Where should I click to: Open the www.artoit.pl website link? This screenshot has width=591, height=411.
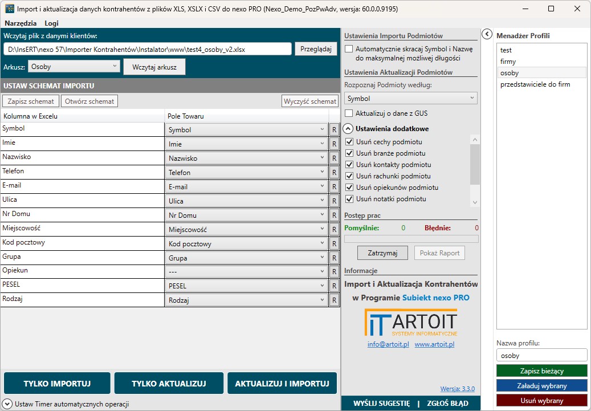pos(435,344)
